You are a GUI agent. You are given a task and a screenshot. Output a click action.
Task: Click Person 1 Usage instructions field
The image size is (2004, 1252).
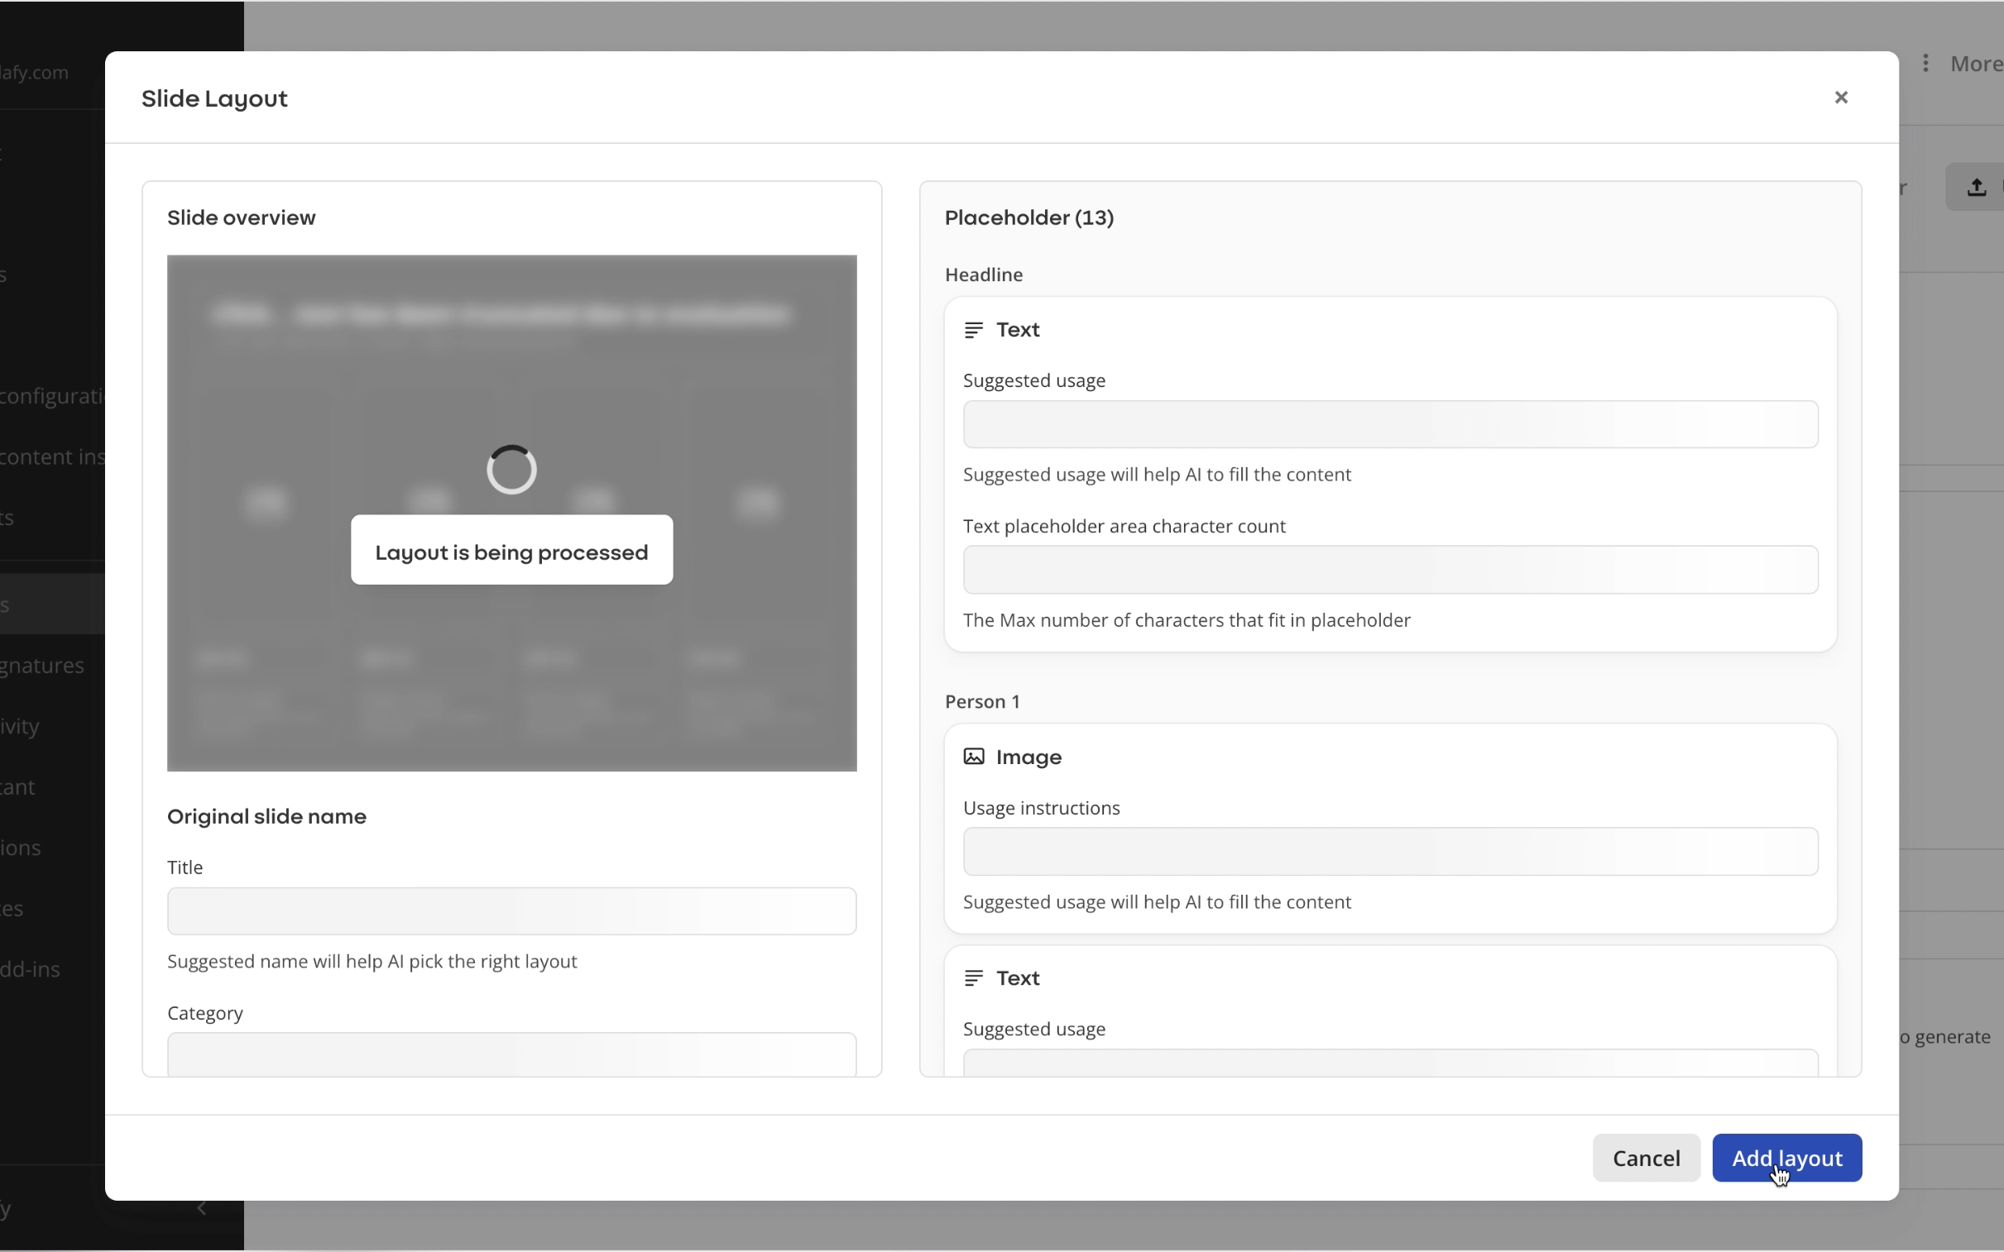coord(1390,851)
